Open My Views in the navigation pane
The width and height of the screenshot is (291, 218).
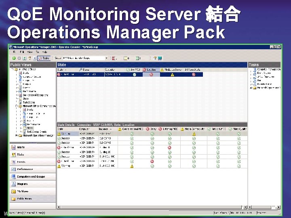(x=33, y=191)
